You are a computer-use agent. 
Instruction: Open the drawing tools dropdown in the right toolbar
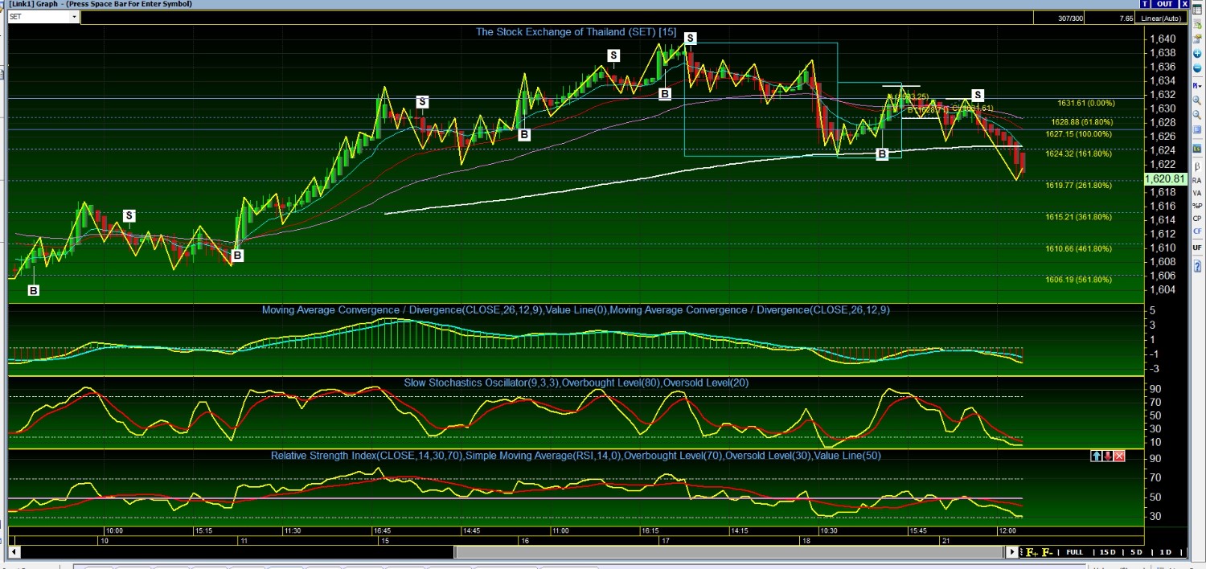point(1197,85)
